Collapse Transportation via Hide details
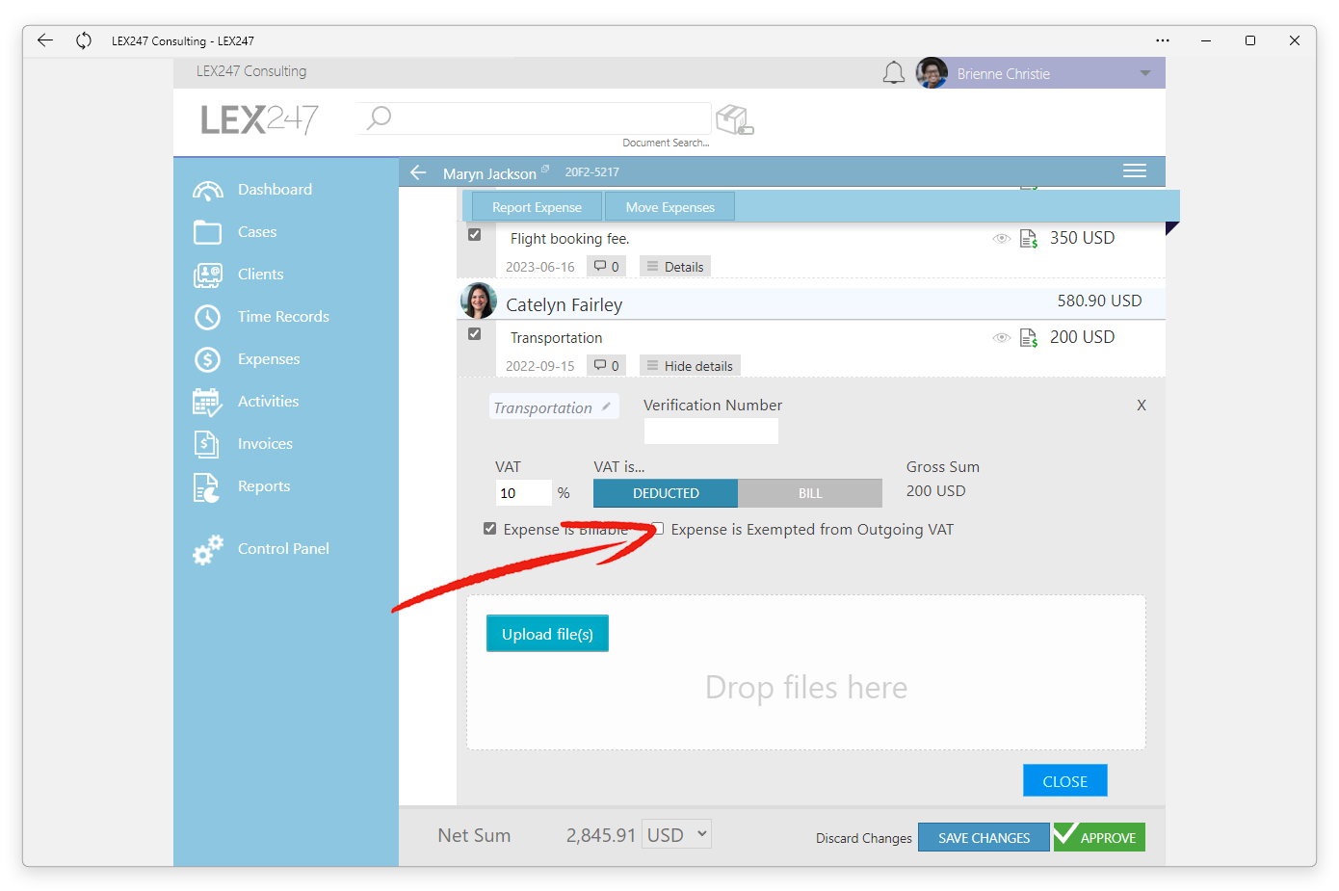This screenshot has height=891, width=1339. point(690,366)
